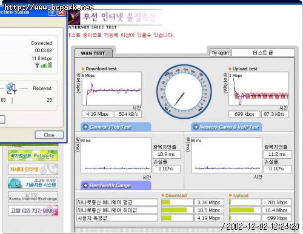Click the 고발 (02) 737-9898 banner
This screenshot has height=234, width=303.
pos(33,210)
